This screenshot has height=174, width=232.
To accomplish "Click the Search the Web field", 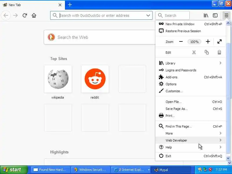I will point(100,37).
